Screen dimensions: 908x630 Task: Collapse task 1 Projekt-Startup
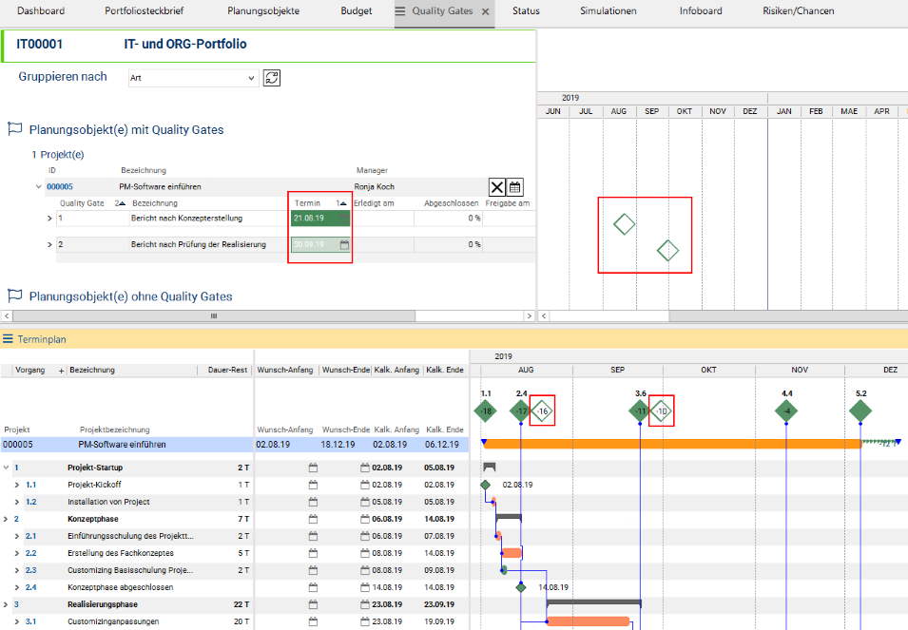6,468
